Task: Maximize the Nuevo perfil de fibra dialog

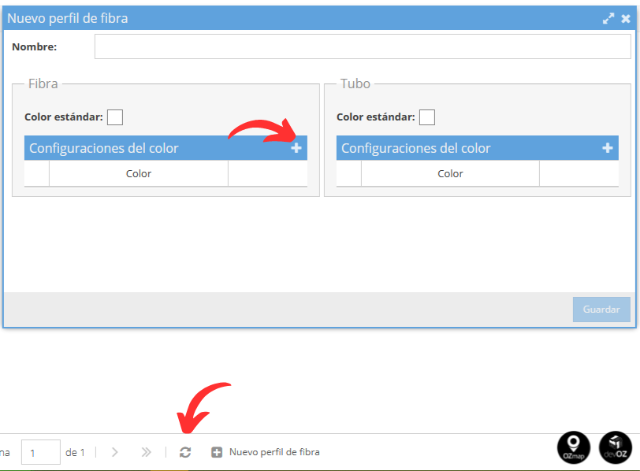Action: click(608, 18)
